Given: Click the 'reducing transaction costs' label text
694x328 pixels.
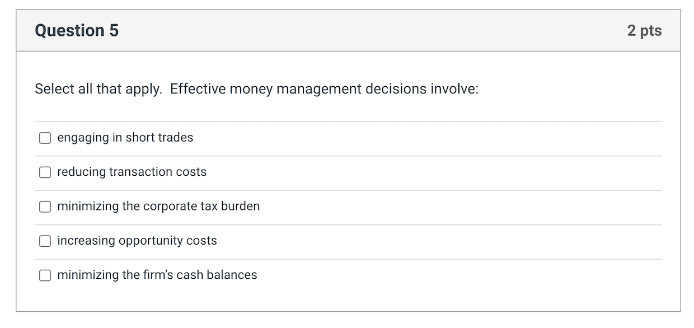Looking at the screenshot, I should (x=132, y=172).
